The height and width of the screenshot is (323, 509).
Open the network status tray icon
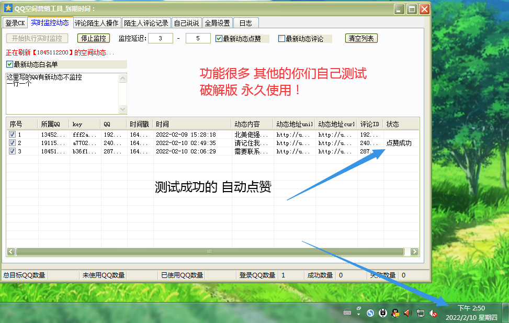[420, 313]
